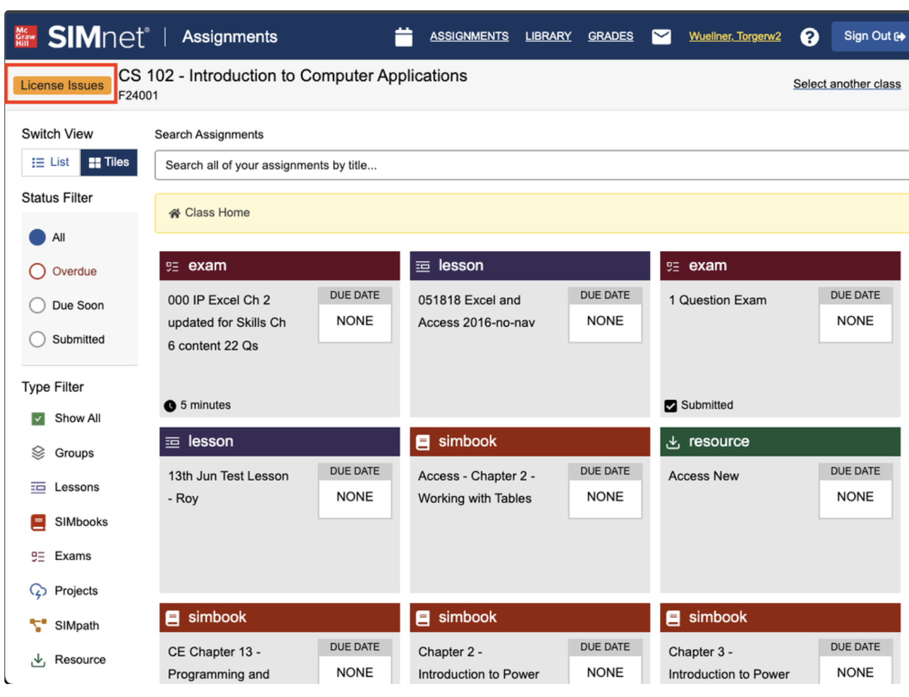Filter by SIMpath type icon
Viewport: 909px width, 697px height.
[38, 625]
